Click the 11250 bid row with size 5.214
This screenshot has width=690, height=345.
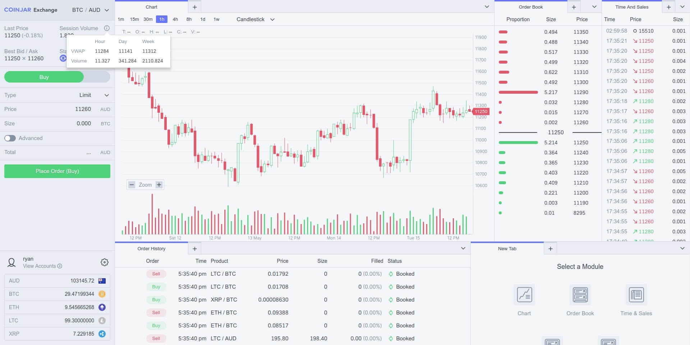point(548,143)
